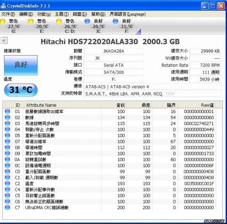The height and width of the screenshot is (224, 227).
Task: Click the 臨界 column header
Action: pyautogui.click(x=165, y=105)
